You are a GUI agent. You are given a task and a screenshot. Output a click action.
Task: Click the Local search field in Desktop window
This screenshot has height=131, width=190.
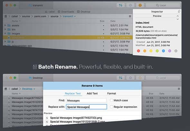[x=163, y=78]
